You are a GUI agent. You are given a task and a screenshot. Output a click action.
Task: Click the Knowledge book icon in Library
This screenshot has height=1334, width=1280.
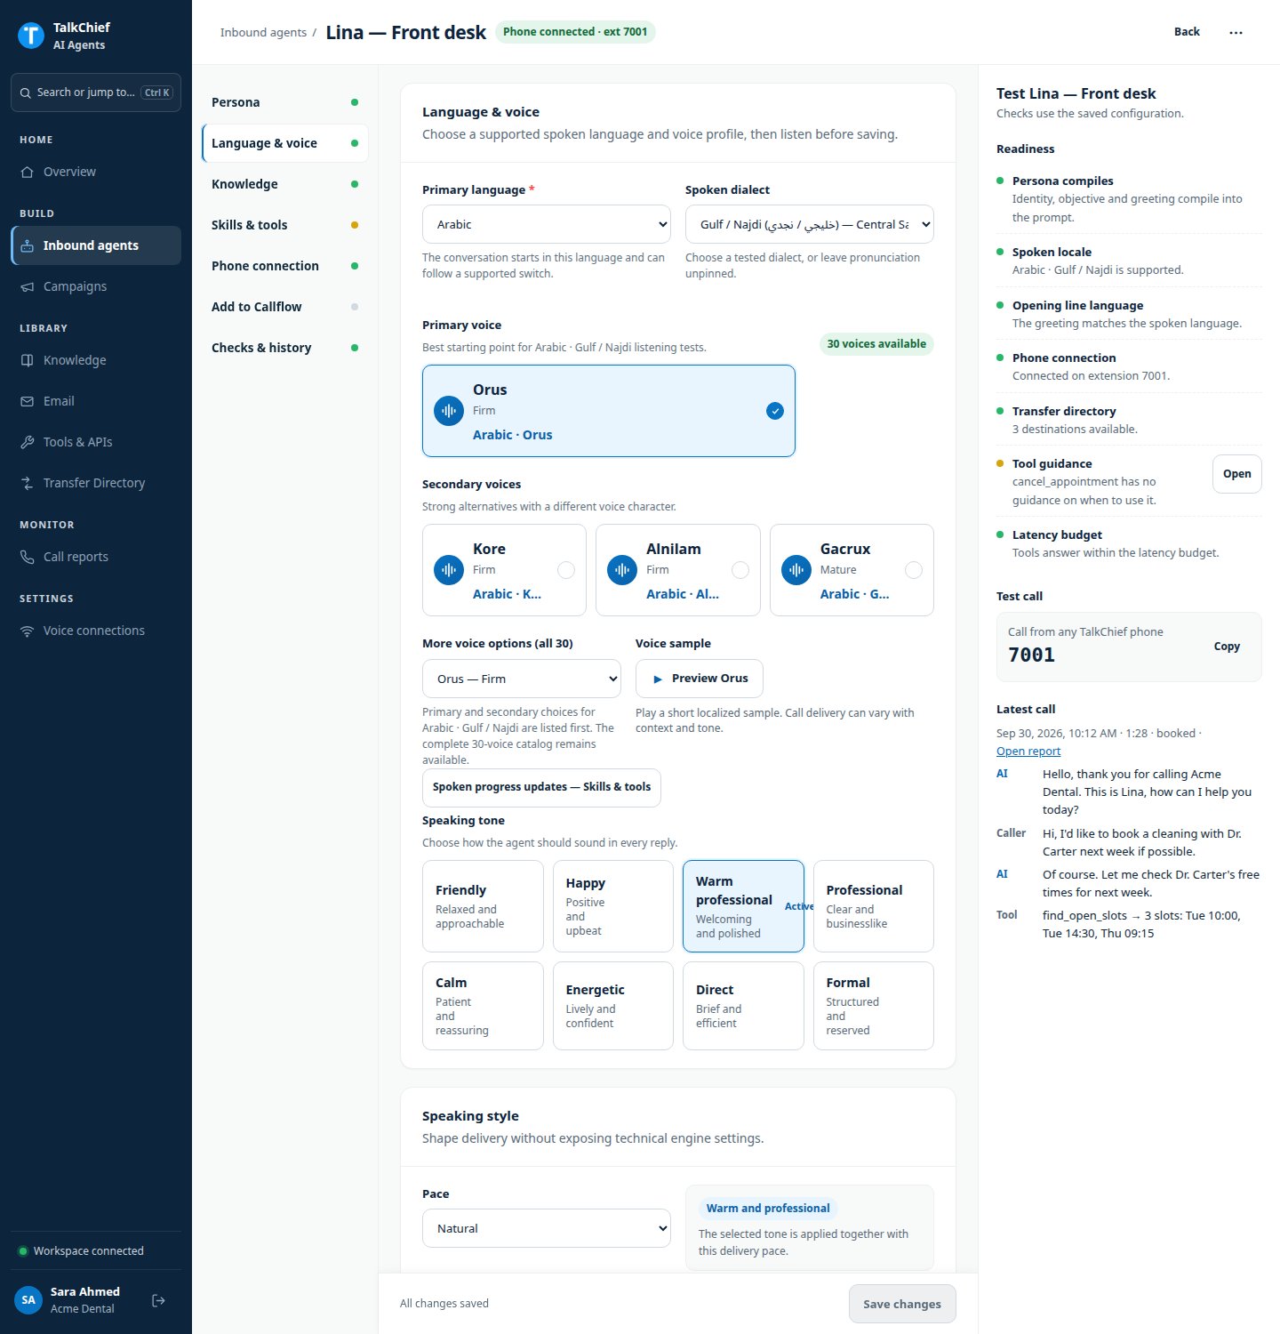[28, 361]
